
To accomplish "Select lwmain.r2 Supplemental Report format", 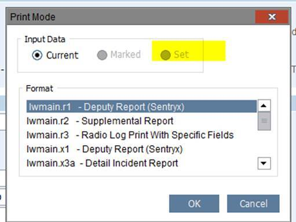I will click(x=141, y=121).
